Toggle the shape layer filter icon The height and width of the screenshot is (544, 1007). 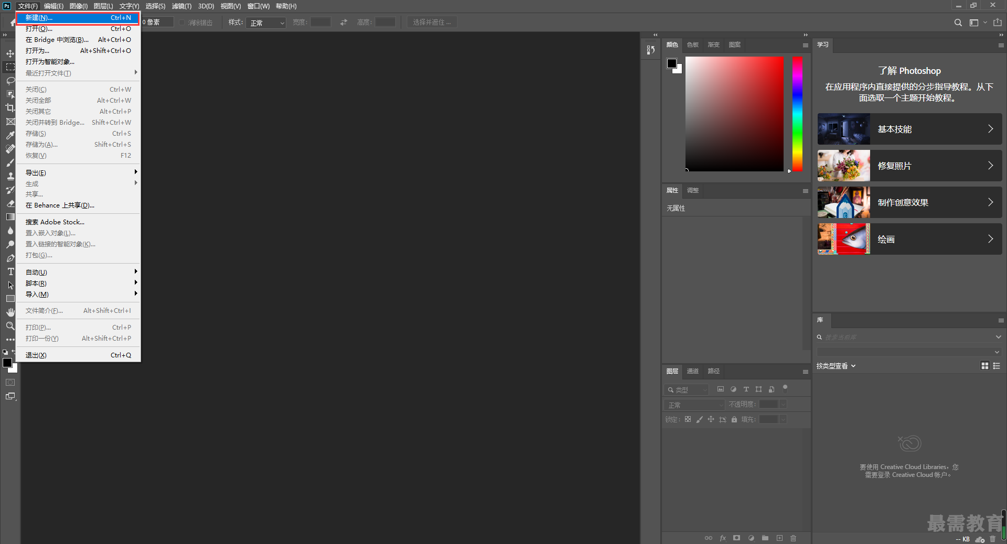click(758, 389)
